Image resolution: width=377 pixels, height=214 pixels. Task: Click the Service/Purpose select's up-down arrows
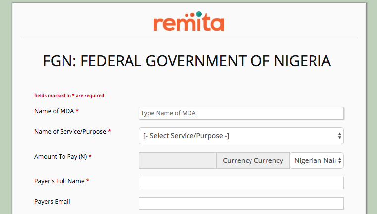pos(339,136)
